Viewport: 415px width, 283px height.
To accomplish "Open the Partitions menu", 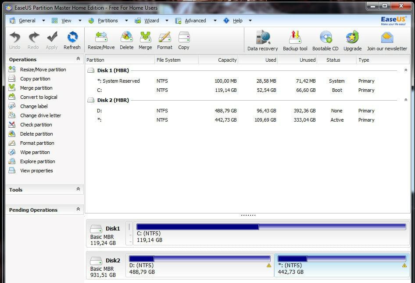I will (108, 21).
